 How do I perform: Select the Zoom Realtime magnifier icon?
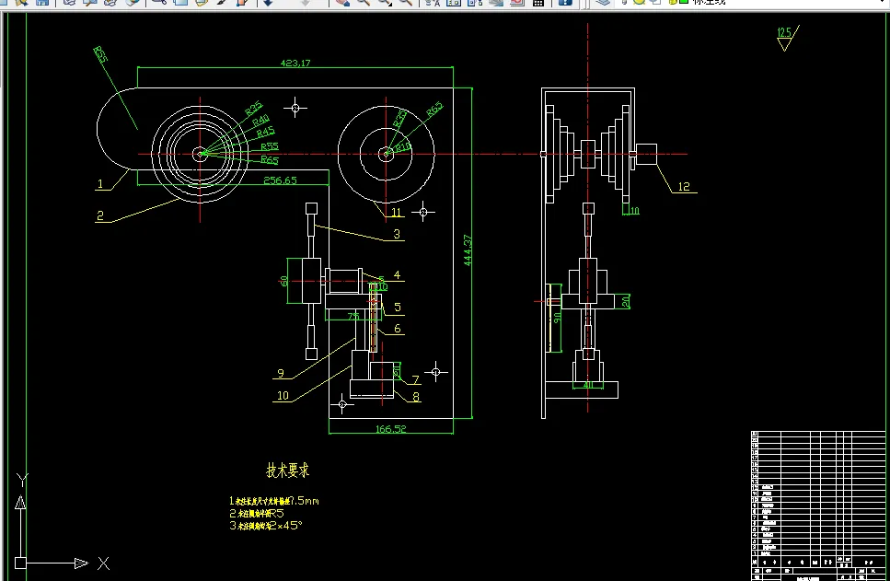click(364, 2)
